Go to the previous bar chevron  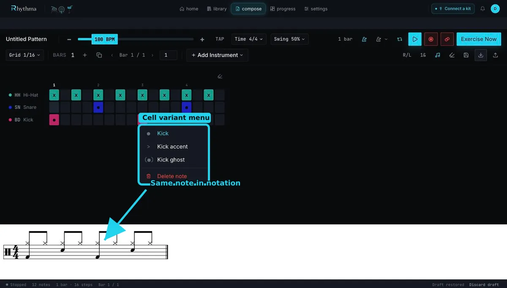(112, 55)
